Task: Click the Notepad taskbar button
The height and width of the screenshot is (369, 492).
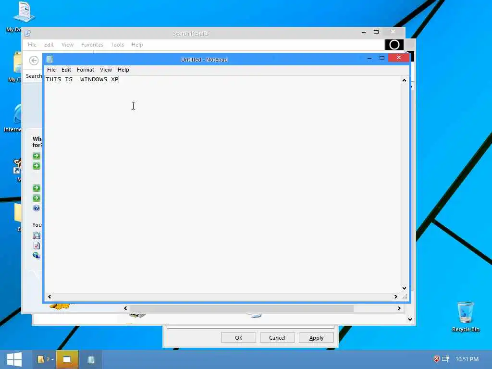Action: pyautogui.click(x=91, y=359)
